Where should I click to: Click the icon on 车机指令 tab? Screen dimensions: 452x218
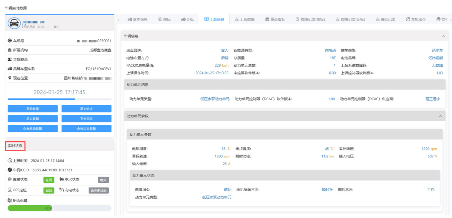(x=408, y=19)
